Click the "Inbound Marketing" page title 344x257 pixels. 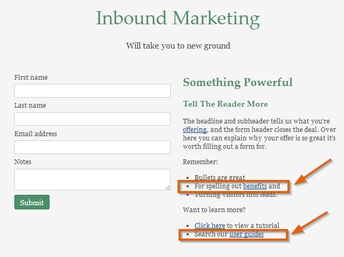[178, 19]
